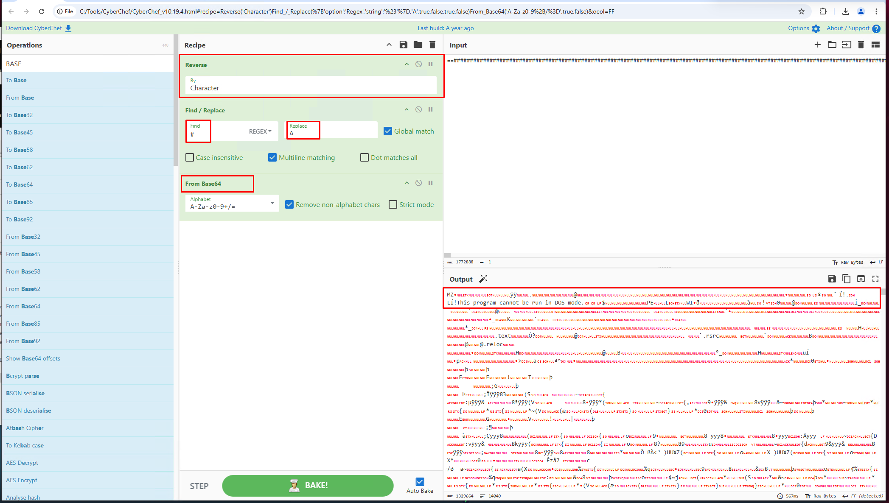Toggle the Auto Bake checkbox
Screen dimensions: 889x503
tap(420, 482)
